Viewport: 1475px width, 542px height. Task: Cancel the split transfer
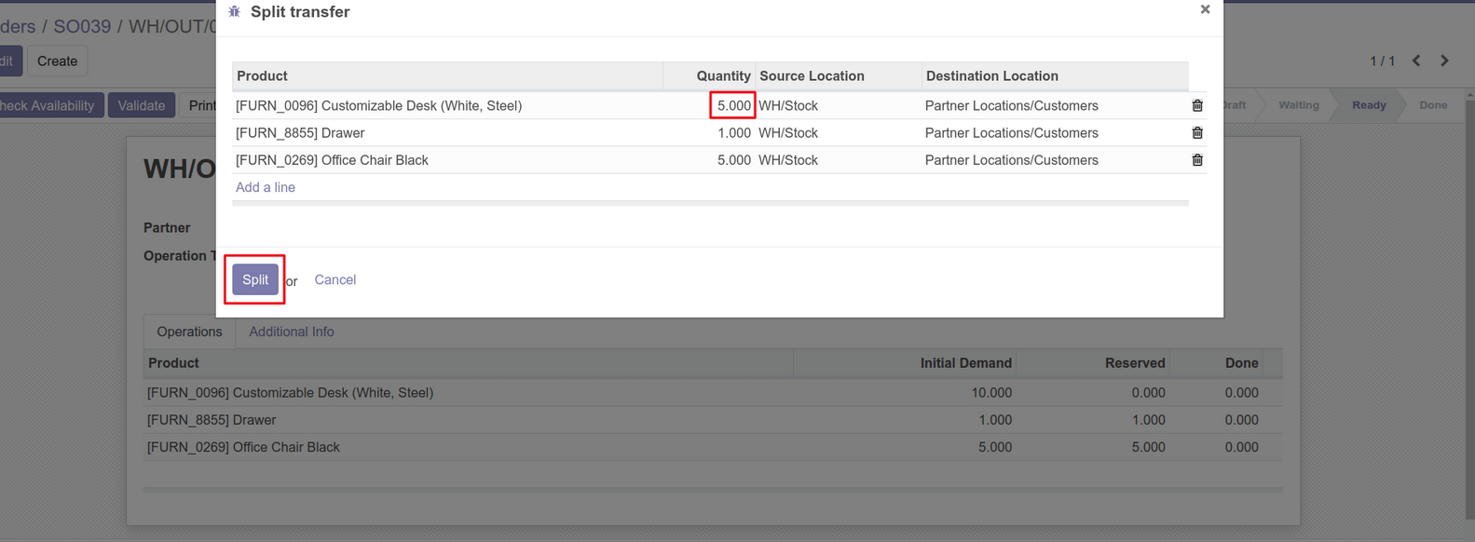coord(335,279)
